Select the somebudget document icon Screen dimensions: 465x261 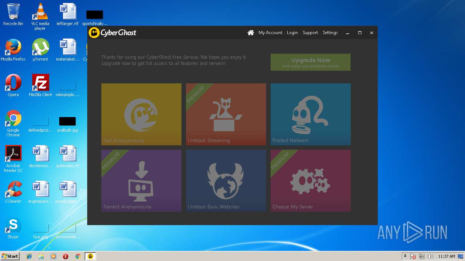(68, 192)
